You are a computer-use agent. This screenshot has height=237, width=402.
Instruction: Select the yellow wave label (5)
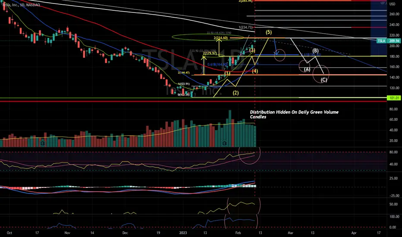tap(268, 32)
